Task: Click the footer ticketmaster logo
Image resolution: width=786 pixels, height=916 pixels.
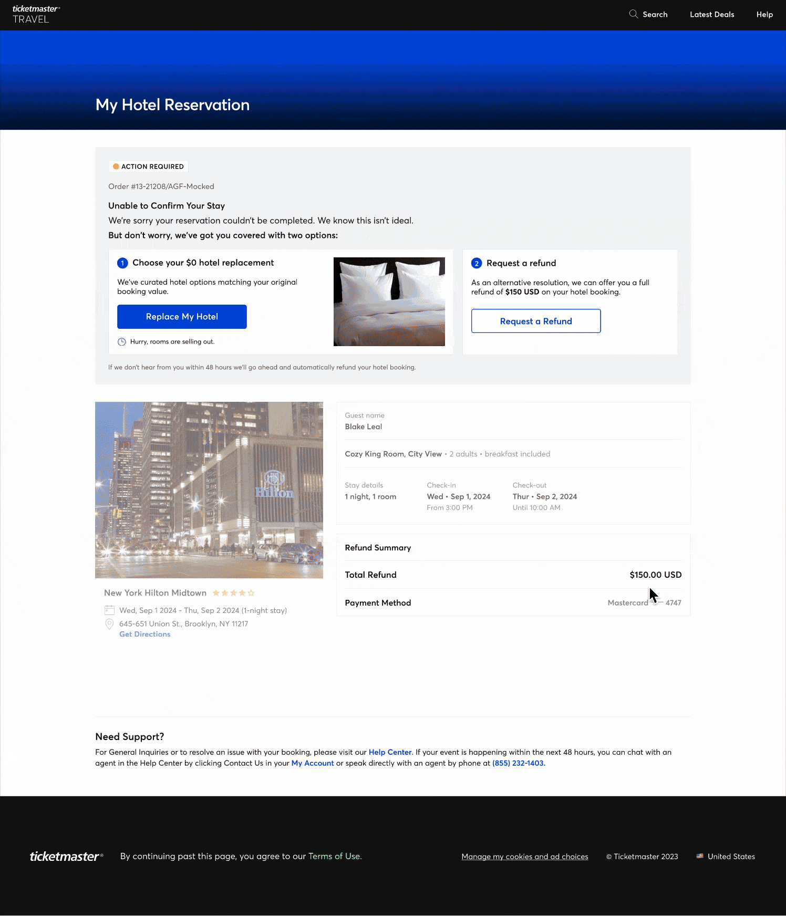Action: click(66, 856)
